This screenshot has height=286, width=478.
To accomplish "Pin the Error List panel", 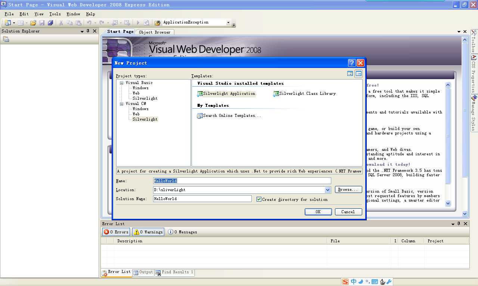I will point(459,224).
